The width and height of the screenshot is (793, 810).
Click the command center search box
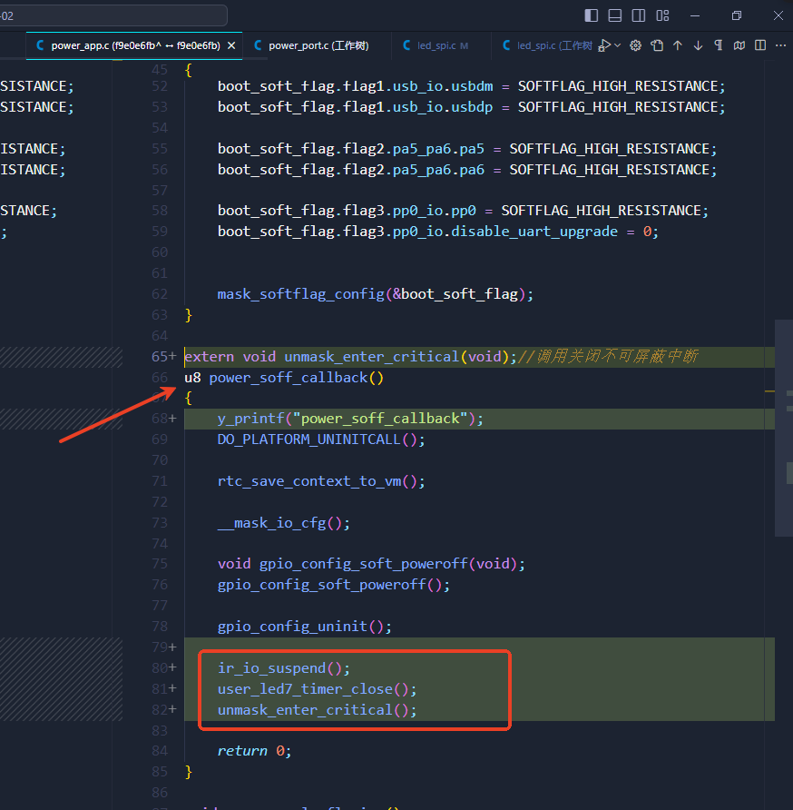113,15
